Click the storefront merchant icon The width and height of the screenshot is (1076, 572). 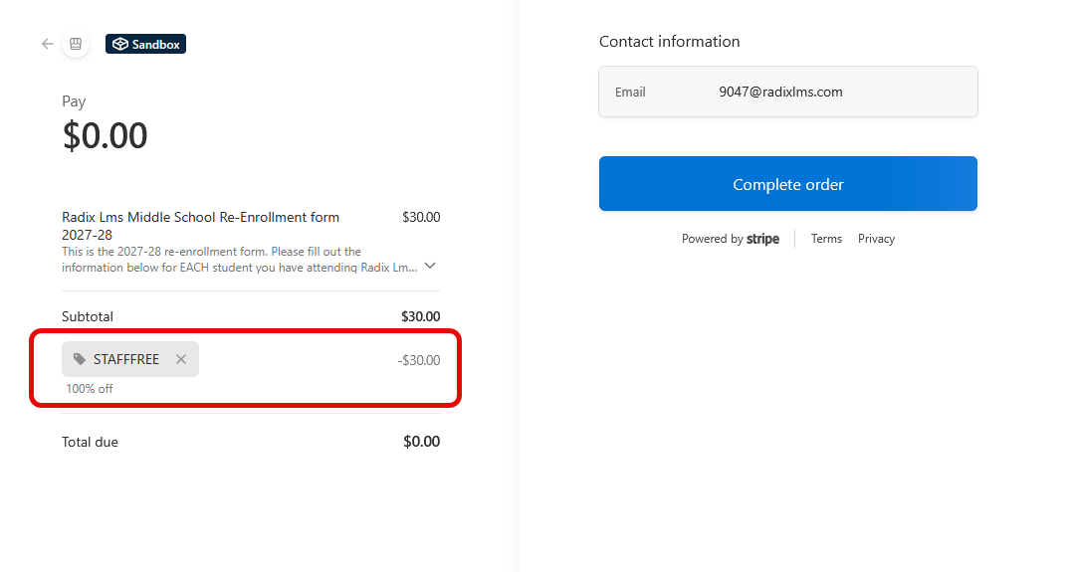76,44
